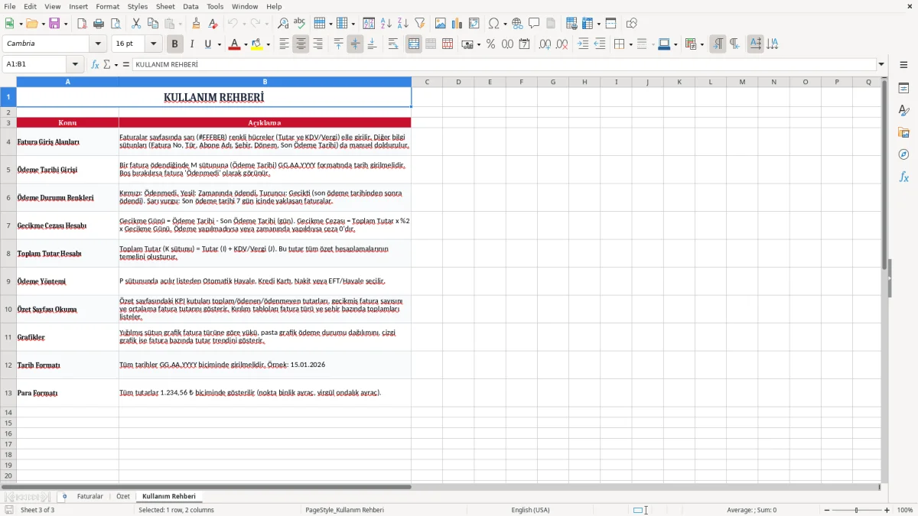Select column C header
The image size is (918, 516).
(427, 82)
